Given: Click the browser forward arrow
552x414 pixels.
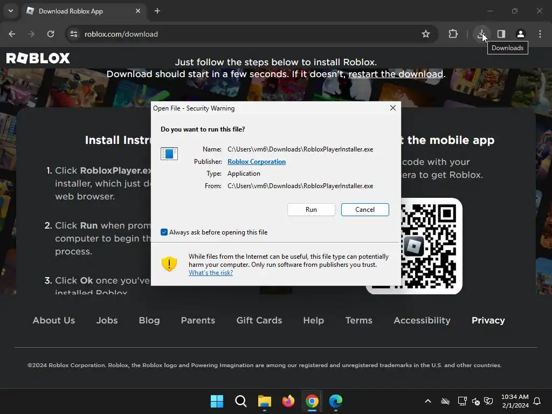Looking at the screenshot, I should coord(31,34).
